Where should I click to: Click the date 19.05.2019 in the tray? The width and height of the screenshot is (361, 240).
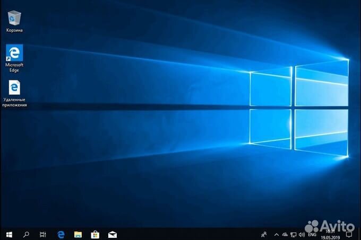tap(330, 238)
